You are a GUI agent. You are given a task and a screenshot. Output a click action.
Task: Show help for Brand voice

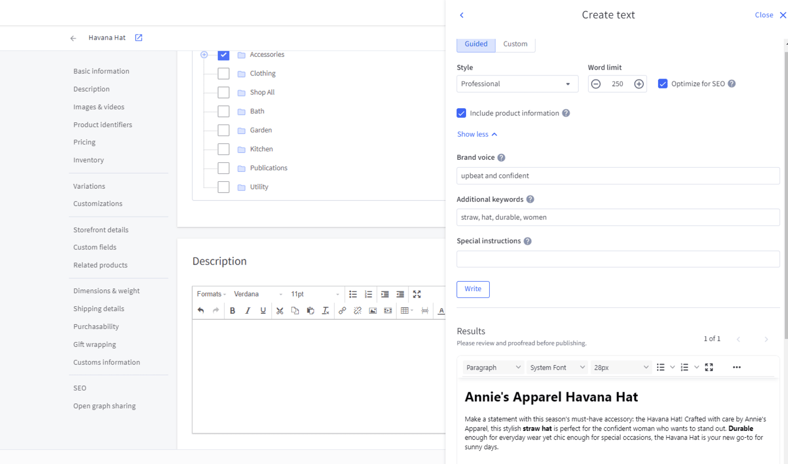click(x=501, y=158)
